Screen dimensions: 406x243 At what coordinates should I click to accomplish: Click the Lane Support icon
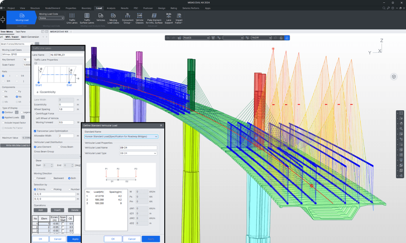pos(168,18)
